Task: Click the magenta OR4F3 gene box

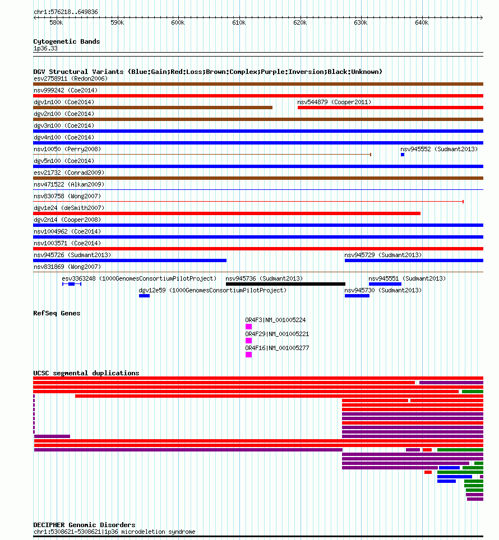Action: [248, 327]
